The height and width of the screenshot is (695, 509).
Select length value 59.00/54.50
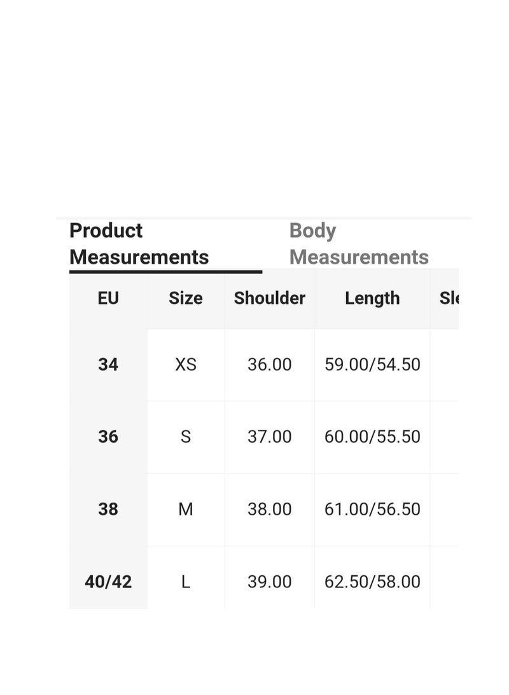pyautogui.click(x=372, y=365)
